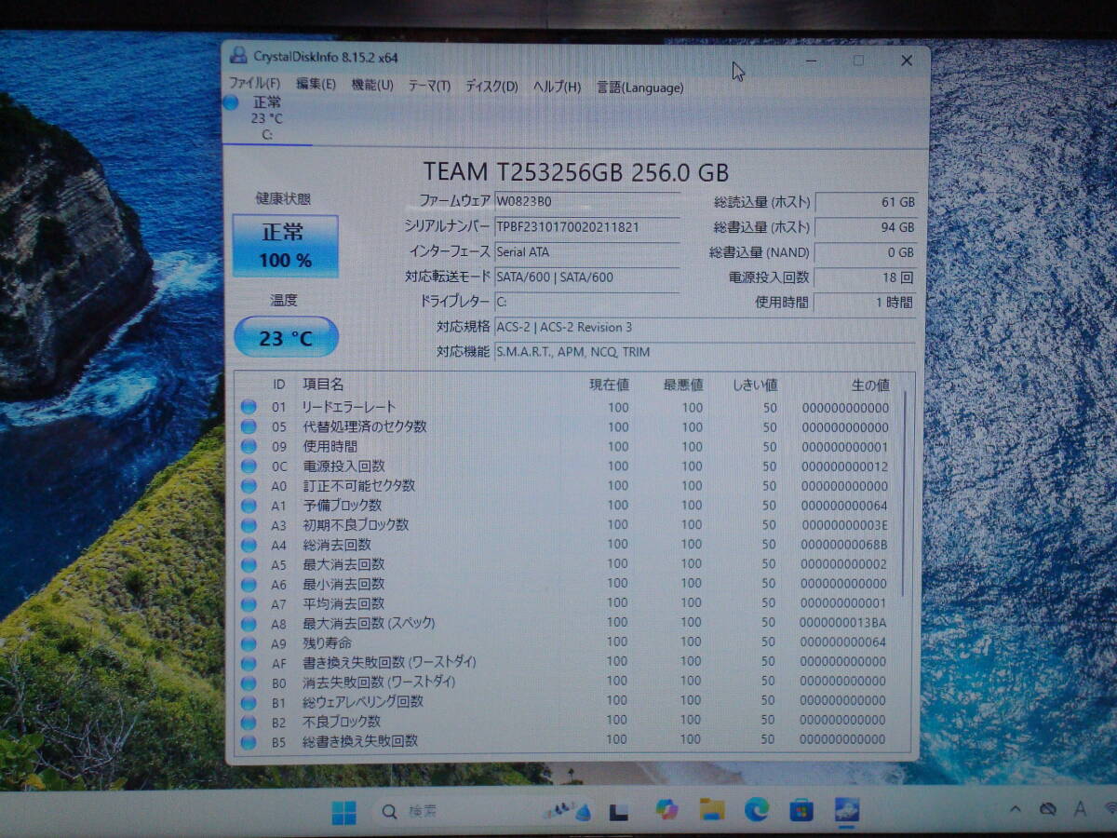Open Microsoft Store from the taskbar
Screen dimensions: 1117x838
(801, 810)
